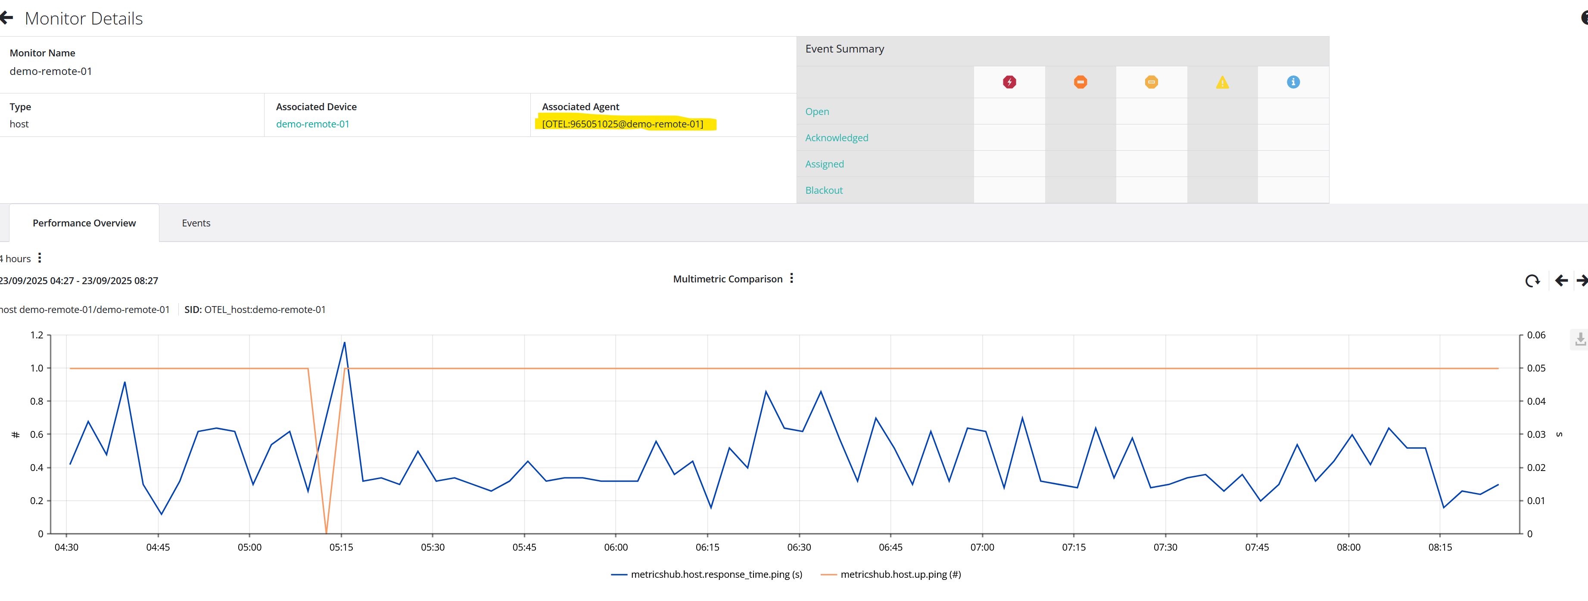Navigate to the earlier time window arrow
Viewport: 1588px width, 601px height.
click(x=1561, y=280)
